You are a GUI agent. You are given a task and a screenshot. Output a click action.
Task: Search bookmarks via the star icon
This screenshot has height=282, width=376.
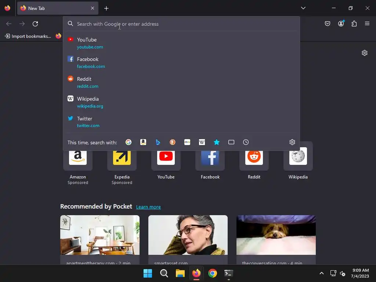217,142
